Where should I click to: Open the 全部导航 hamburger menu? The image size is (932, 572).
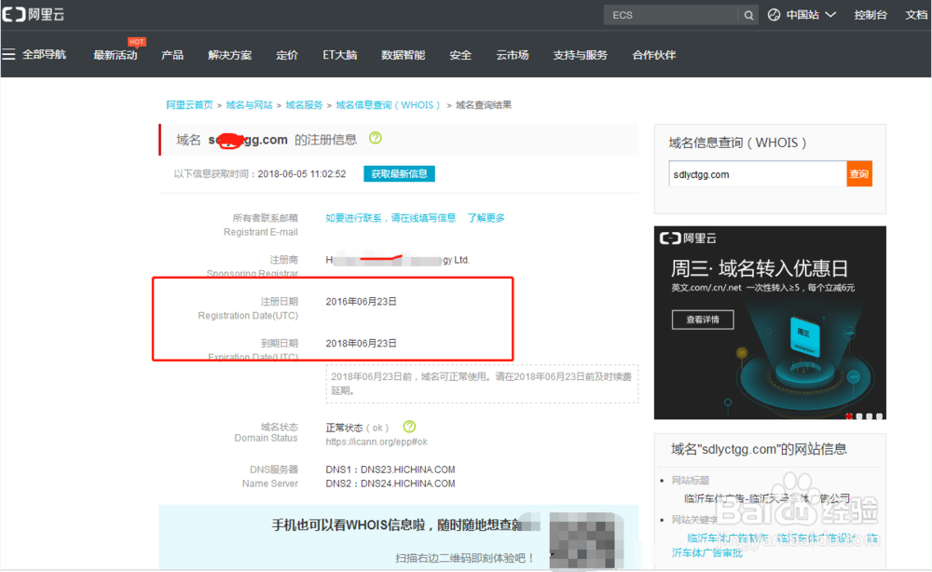tap(33, 54)
